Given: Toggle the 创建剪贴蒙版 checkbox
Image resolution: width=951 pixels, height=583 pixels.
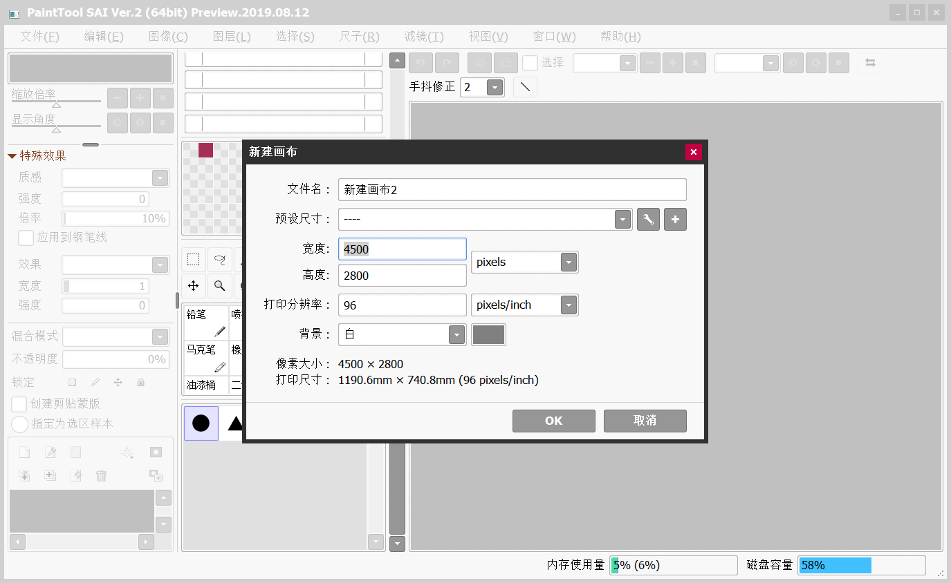Looking at the screenshot, I should click(19, 404).
